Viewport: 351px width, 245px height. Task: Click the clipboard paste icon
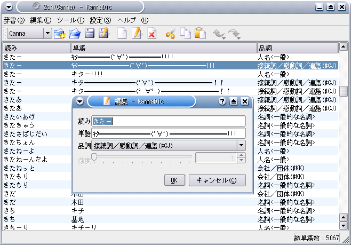[x=200, y=34]
